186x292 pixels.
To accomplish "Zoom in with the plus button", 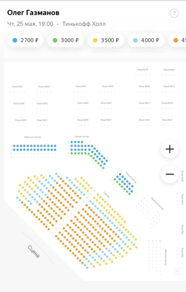I will pos(170,149).
